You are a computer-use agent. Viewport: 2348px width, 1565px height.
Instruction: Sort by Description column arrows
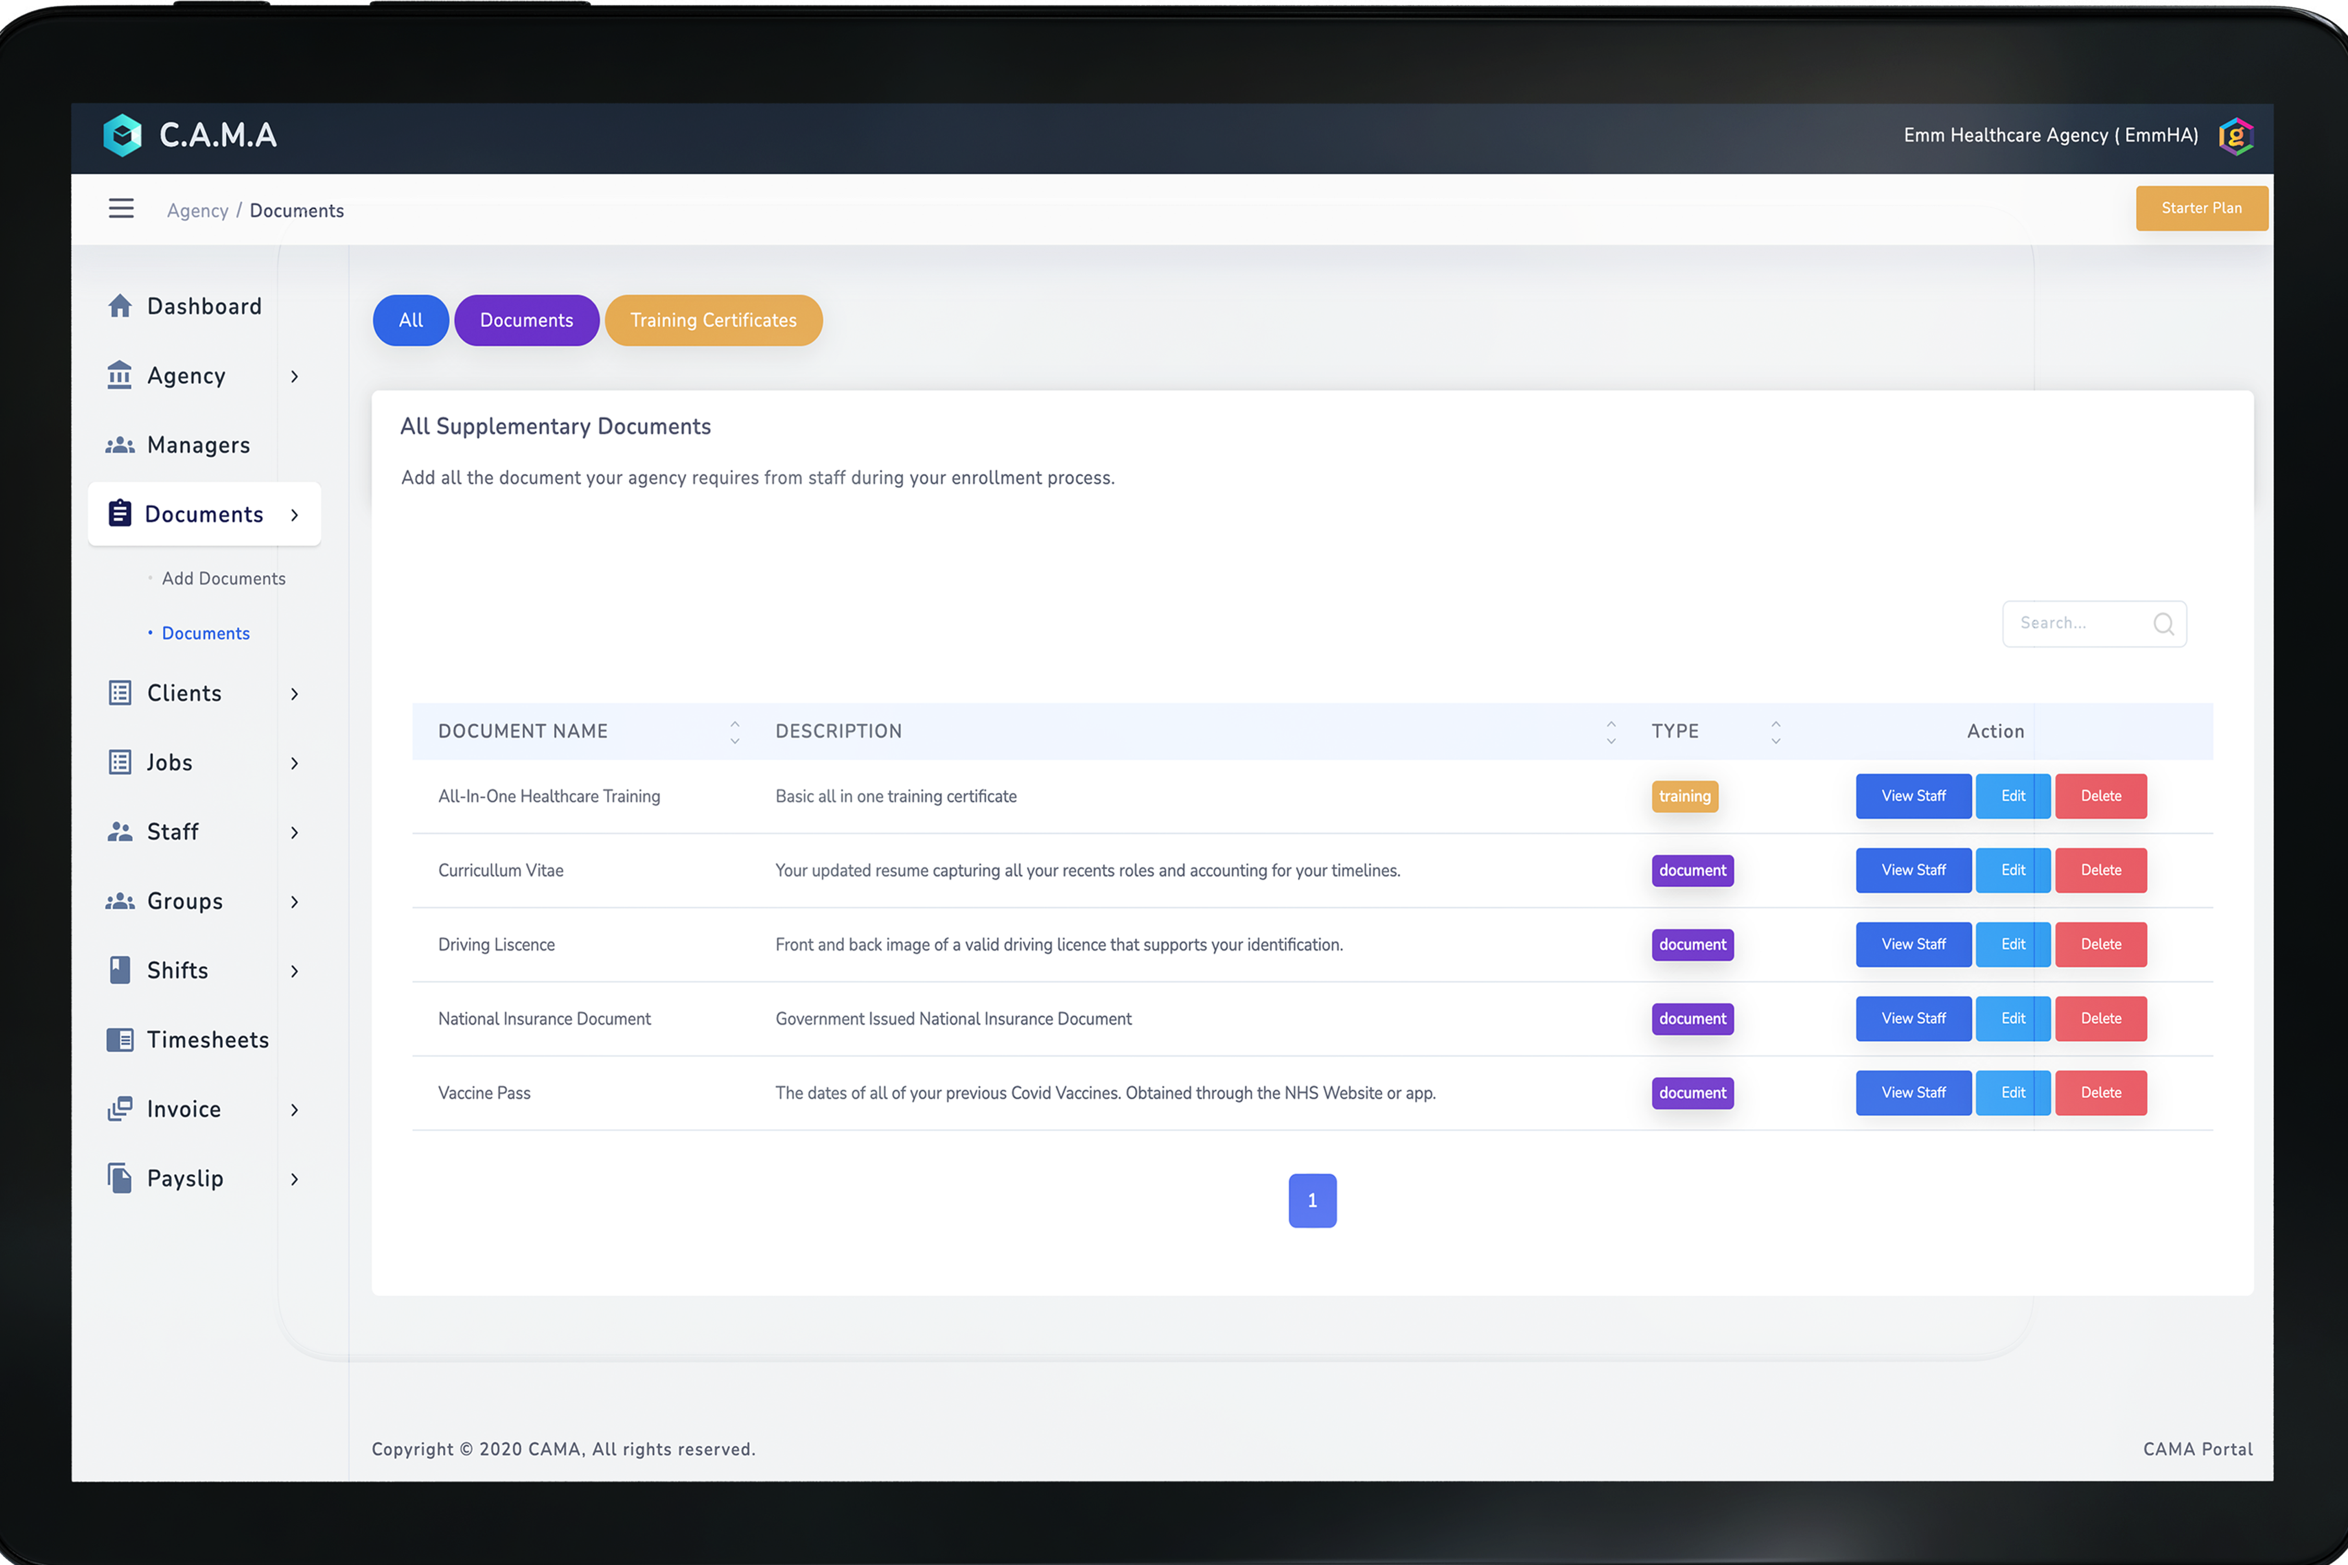[1611, 731]
